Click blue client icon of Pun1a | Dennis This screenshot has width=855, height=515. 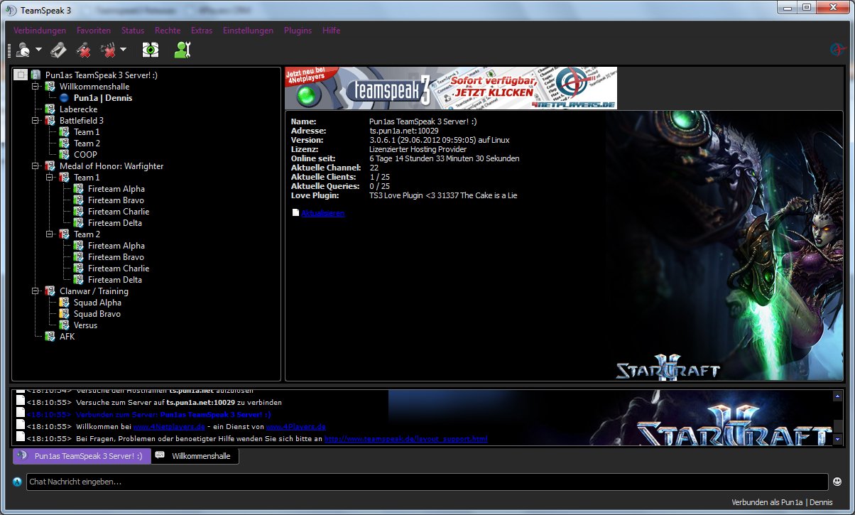64,97
